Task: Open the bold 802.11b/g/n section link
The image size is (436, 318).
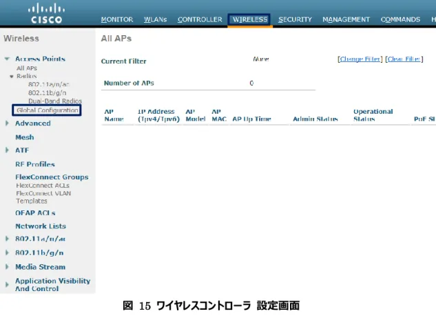Action: pyautogui.click(x=39, y=252)
